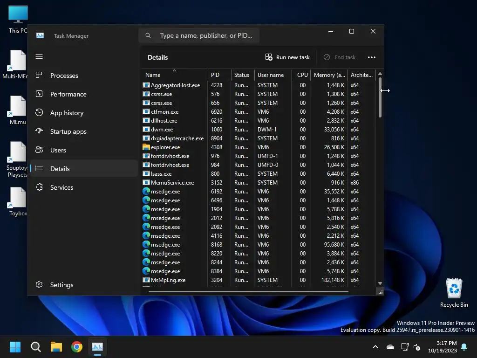Click the Services puzzle icon
477x358 pixels.
point(39,187)
